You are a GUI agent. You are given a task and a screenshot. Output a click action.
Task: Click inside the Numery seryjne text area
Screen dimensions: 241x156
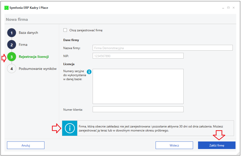tap(138, 86)
